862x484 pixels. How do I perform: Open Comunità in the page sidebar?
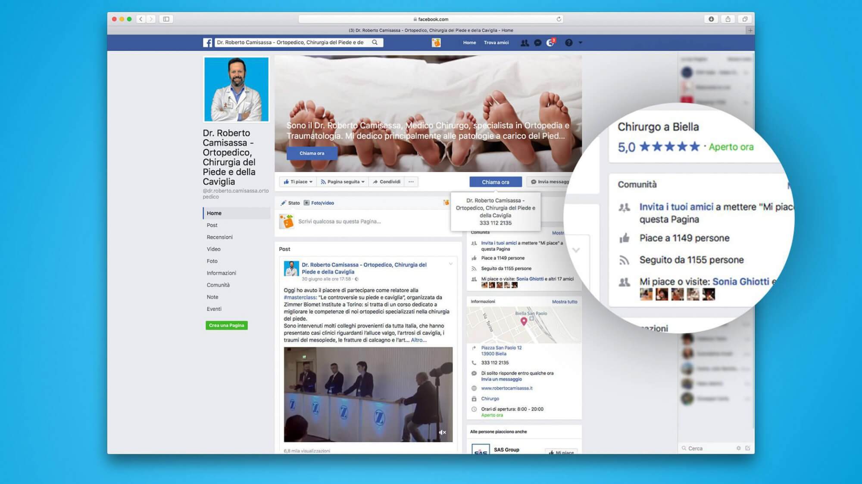click(218, 285)
